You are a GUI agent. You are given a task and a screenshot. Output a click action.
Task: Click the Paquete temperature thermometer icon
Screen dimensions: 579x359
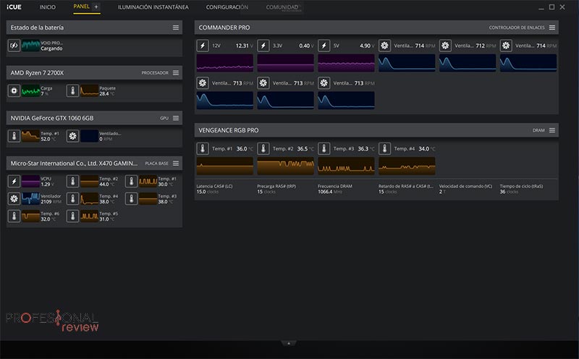pos(73,90)
